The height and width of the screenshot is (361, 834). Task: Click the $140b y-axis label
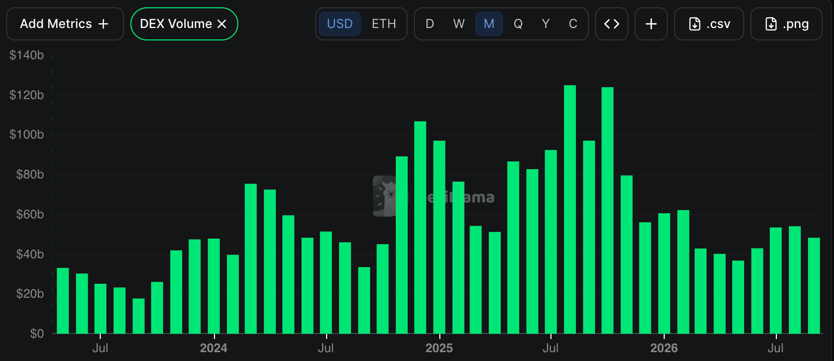(x=26, y=55)
